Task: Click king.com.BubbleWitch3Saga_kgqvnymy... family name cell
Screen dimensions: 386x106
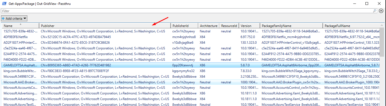Action: [291, 71]
